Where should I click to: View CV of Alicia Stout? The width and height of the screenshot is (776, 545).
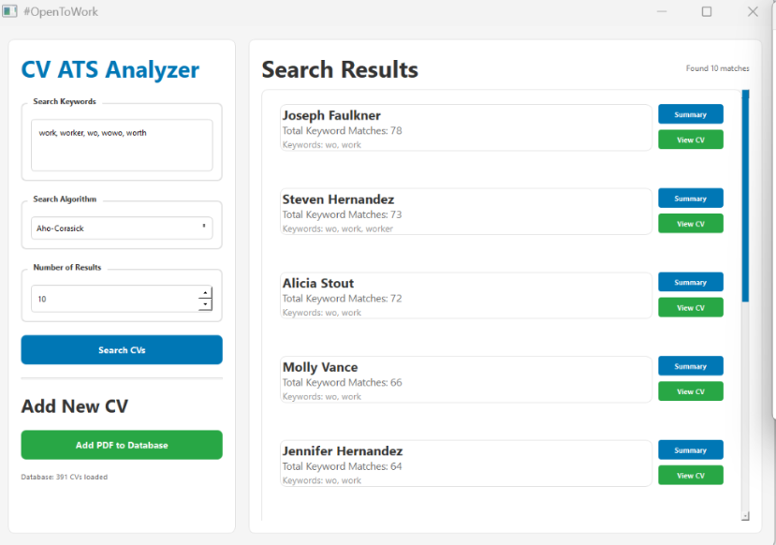point(691,307)
